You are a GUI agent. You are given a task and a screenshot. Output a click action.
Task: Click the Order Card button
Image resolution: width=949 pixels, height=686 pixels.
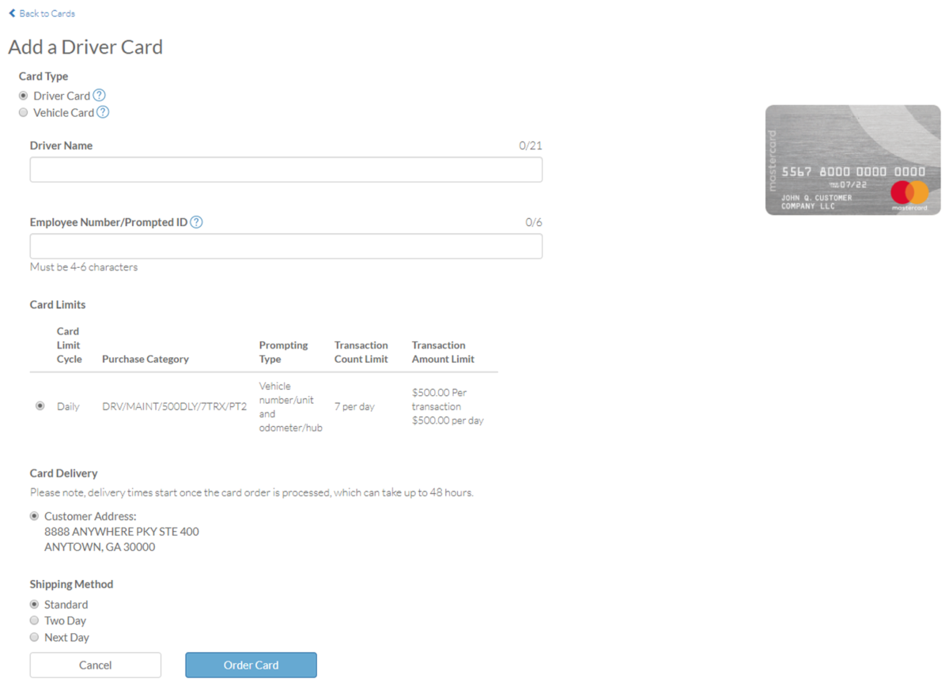[251, 665]
